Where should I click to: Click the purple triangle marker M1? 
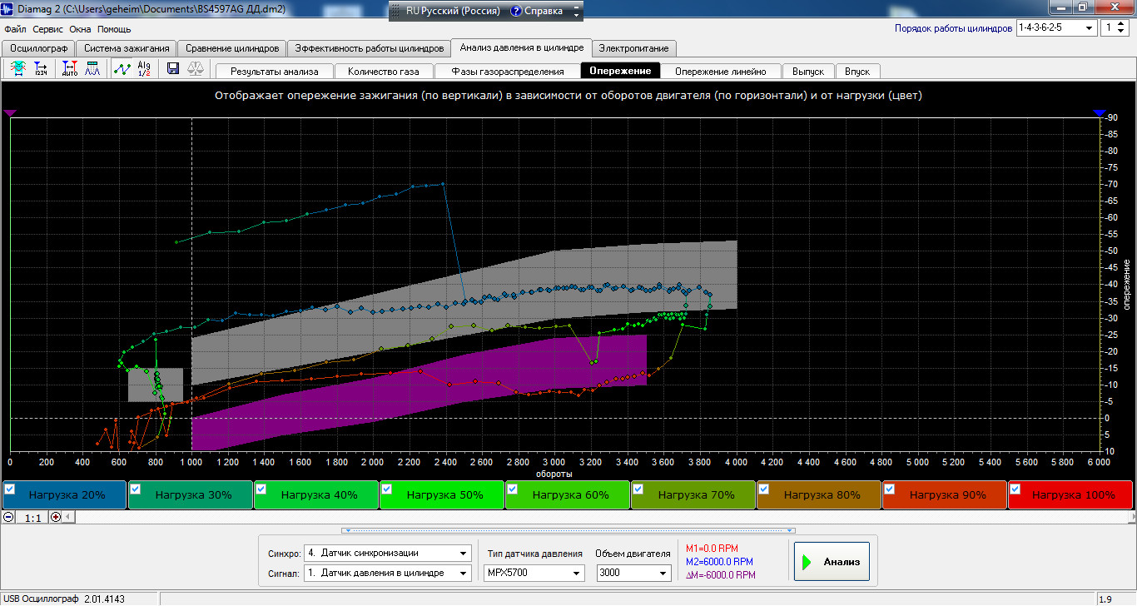click(x=10, y=112)
